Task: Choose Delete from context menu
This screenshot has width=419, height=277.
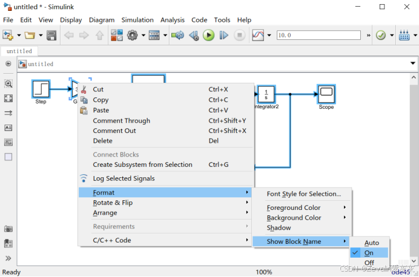Action: pyautogui.click(x=166, y=141)
